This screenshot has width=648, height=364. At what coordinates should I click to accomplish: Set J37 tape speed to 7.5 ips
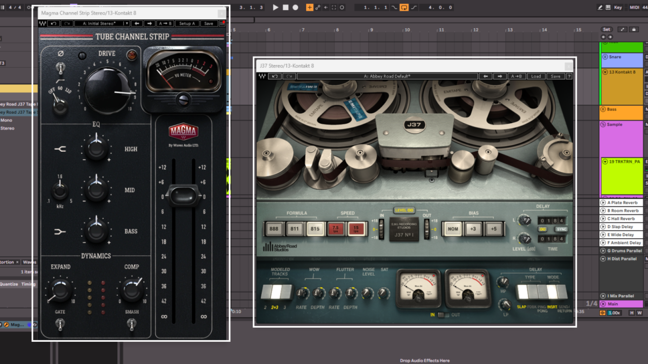pyautogui.click(x=335, y=229)
